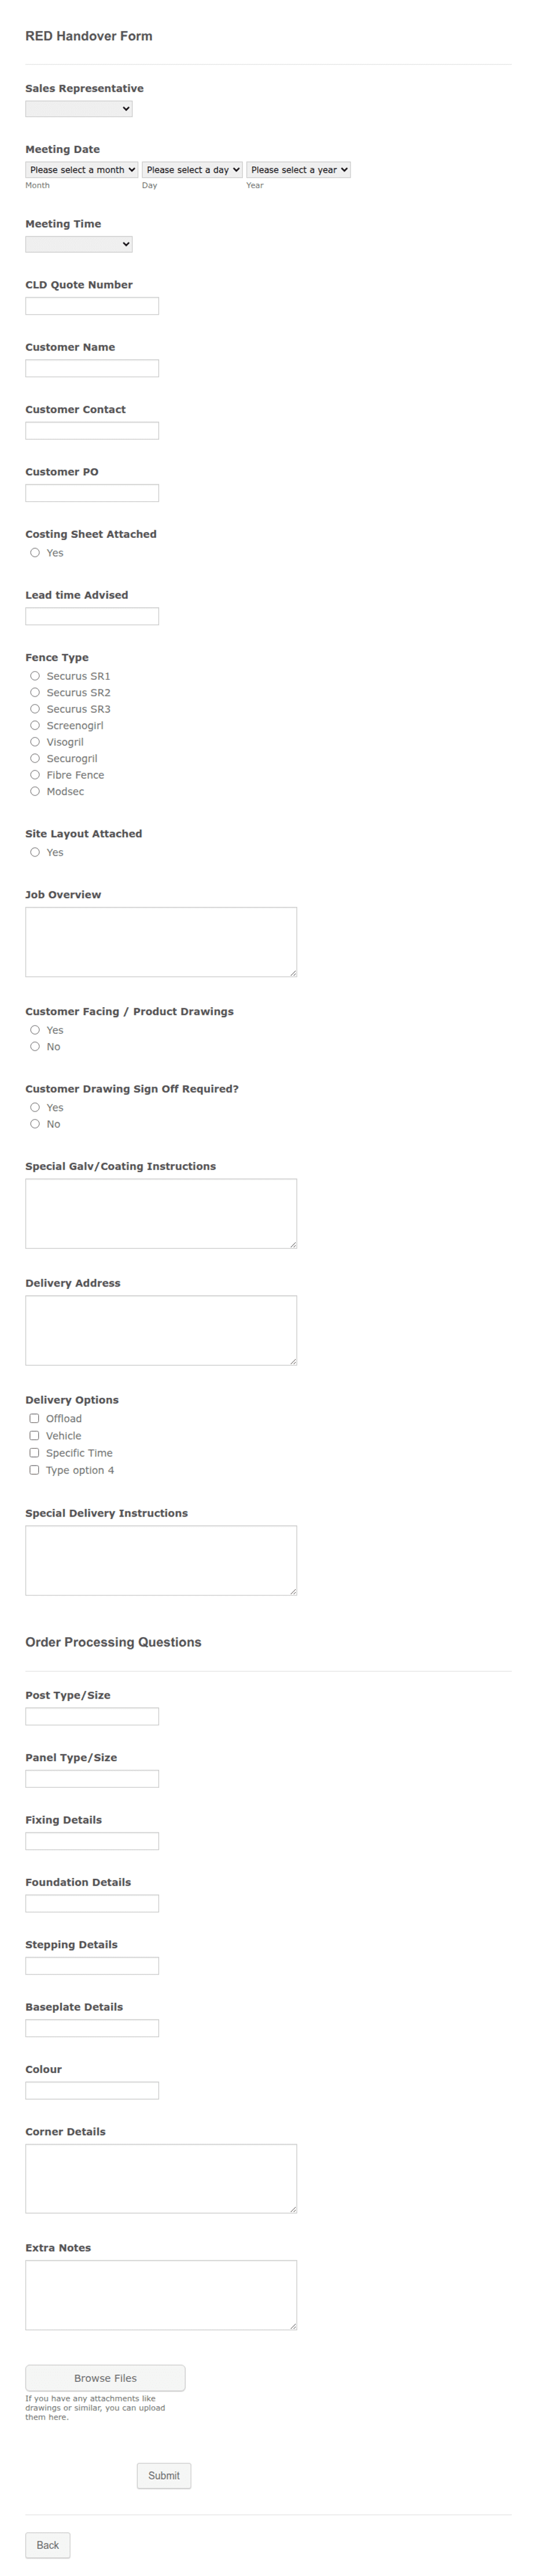Screen dimensions: 538x2576
Task: Open the Sales Representative dropdown
Action: [x=79, y=109]
